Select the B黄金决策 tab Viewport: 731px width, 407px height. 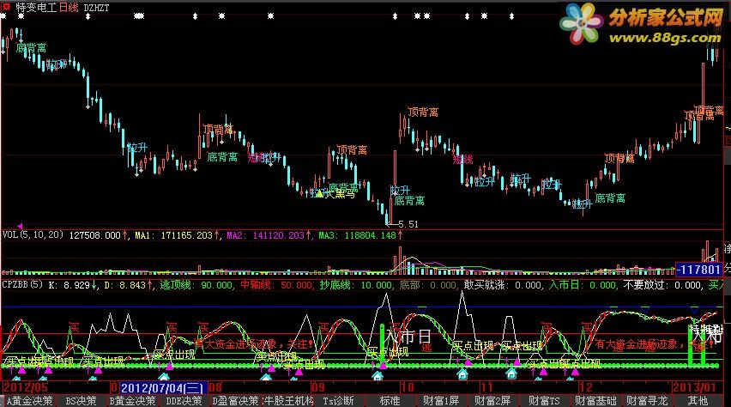tap(132, 400)
